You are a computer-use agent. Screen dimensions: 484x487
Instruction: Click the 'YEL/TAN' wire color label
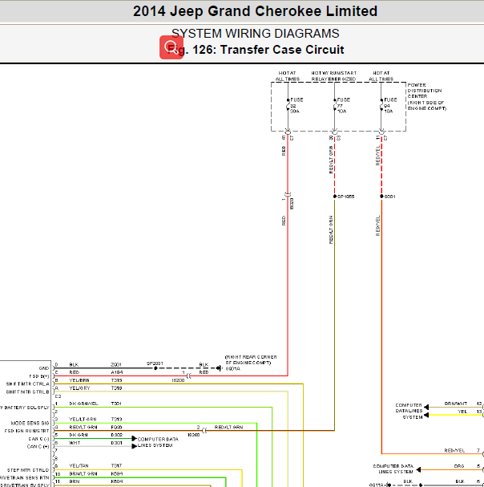pos(79,466)
